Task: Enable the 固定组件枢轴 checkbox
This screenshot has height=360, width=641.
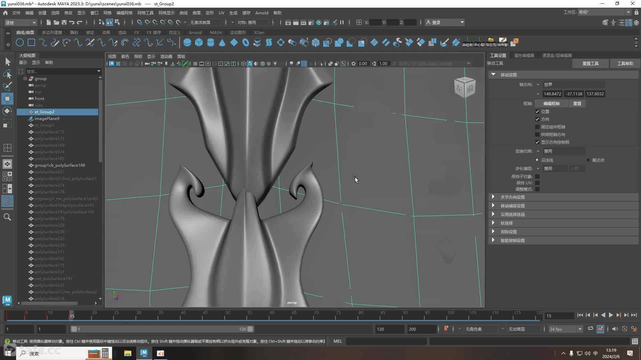Action: tap(537, 127)
